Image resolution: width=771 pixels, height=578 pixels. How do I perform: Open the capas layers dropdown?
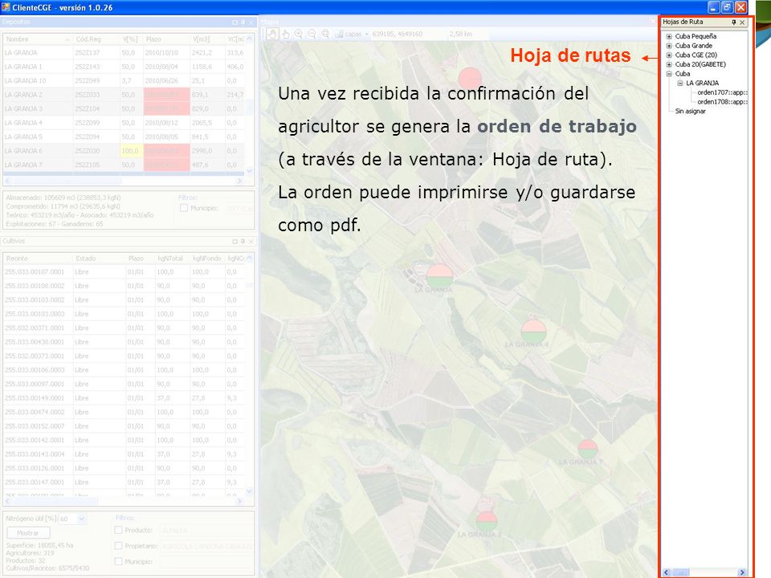352,34
